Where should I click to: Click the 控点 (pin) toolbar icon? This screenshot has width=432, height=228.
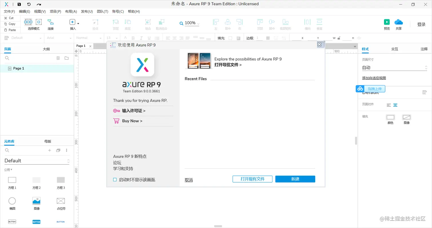95,22
